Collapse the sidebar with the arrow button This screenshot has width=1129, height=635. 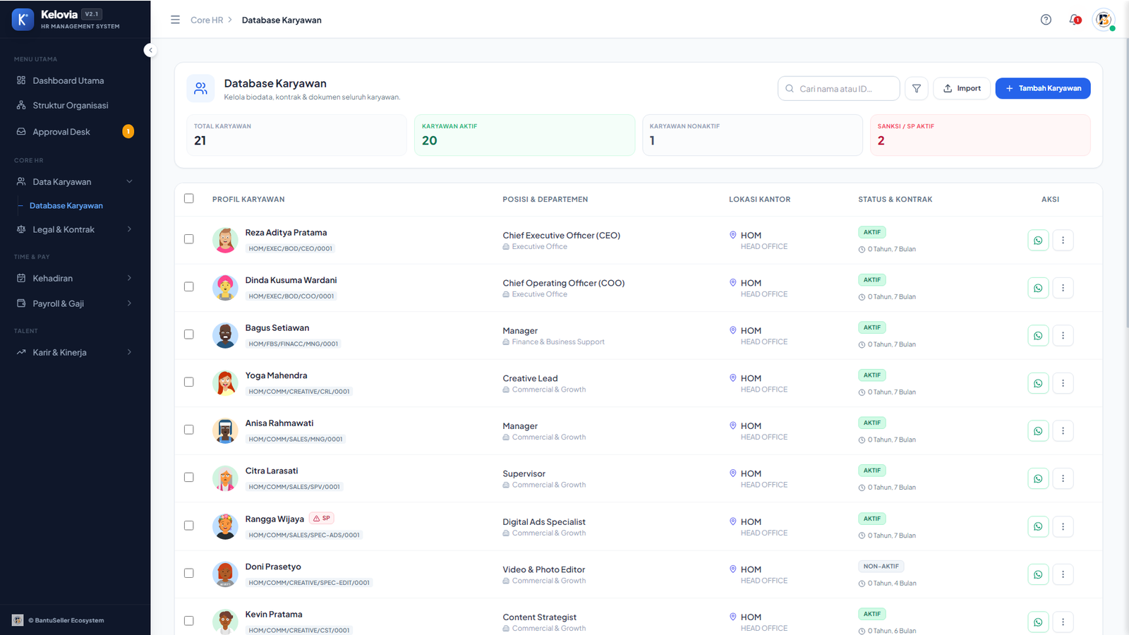coord(150,50)
